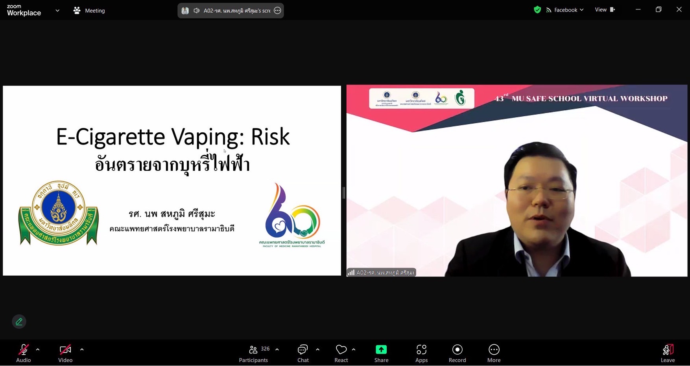Expand audio settings arrow next to Audio
The width and height of the screenshot is (690, 366).
(38, 349)
